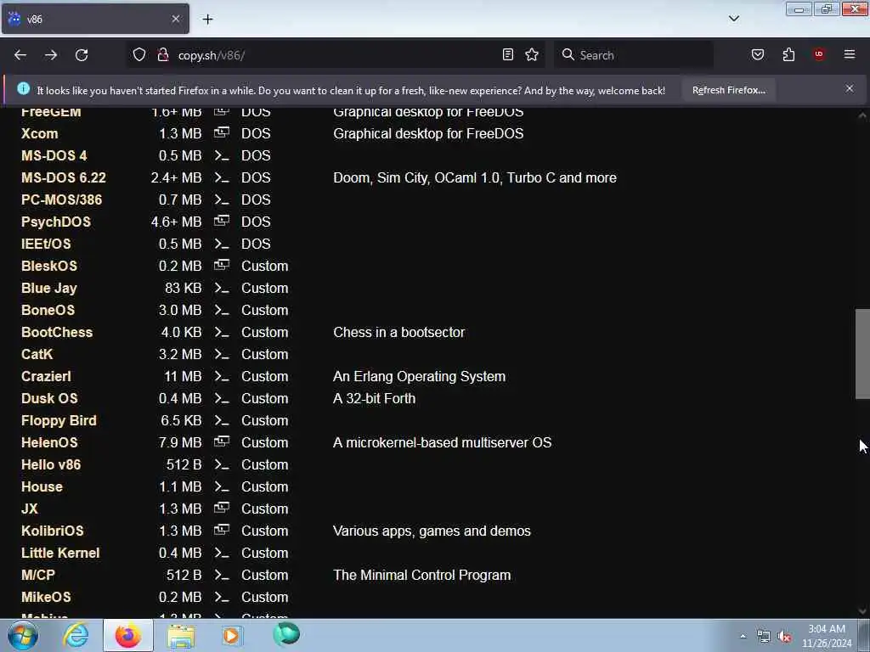Switch to Firefox in the taskbar

(128, 635)
